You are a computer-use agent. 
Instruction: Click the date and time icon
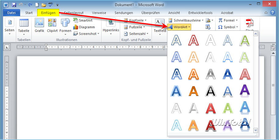208,27
